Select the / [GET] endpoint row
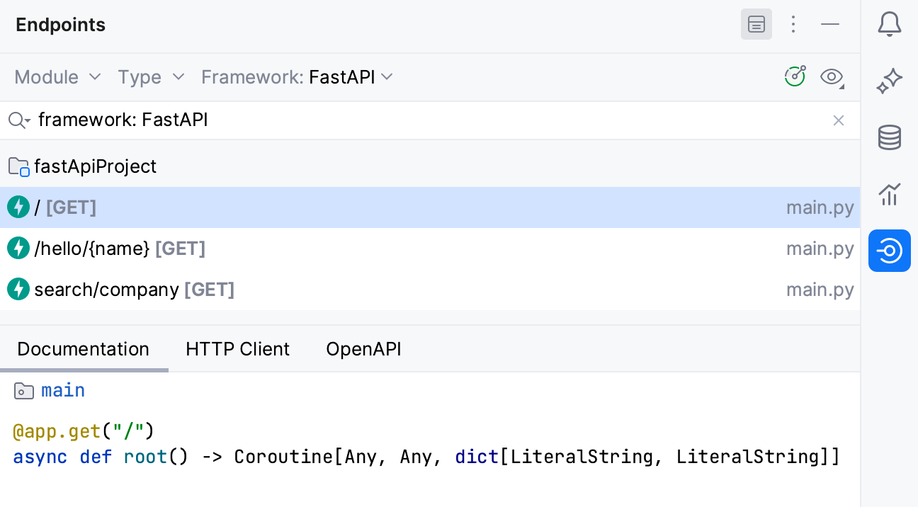 click(x=430, y=207)
